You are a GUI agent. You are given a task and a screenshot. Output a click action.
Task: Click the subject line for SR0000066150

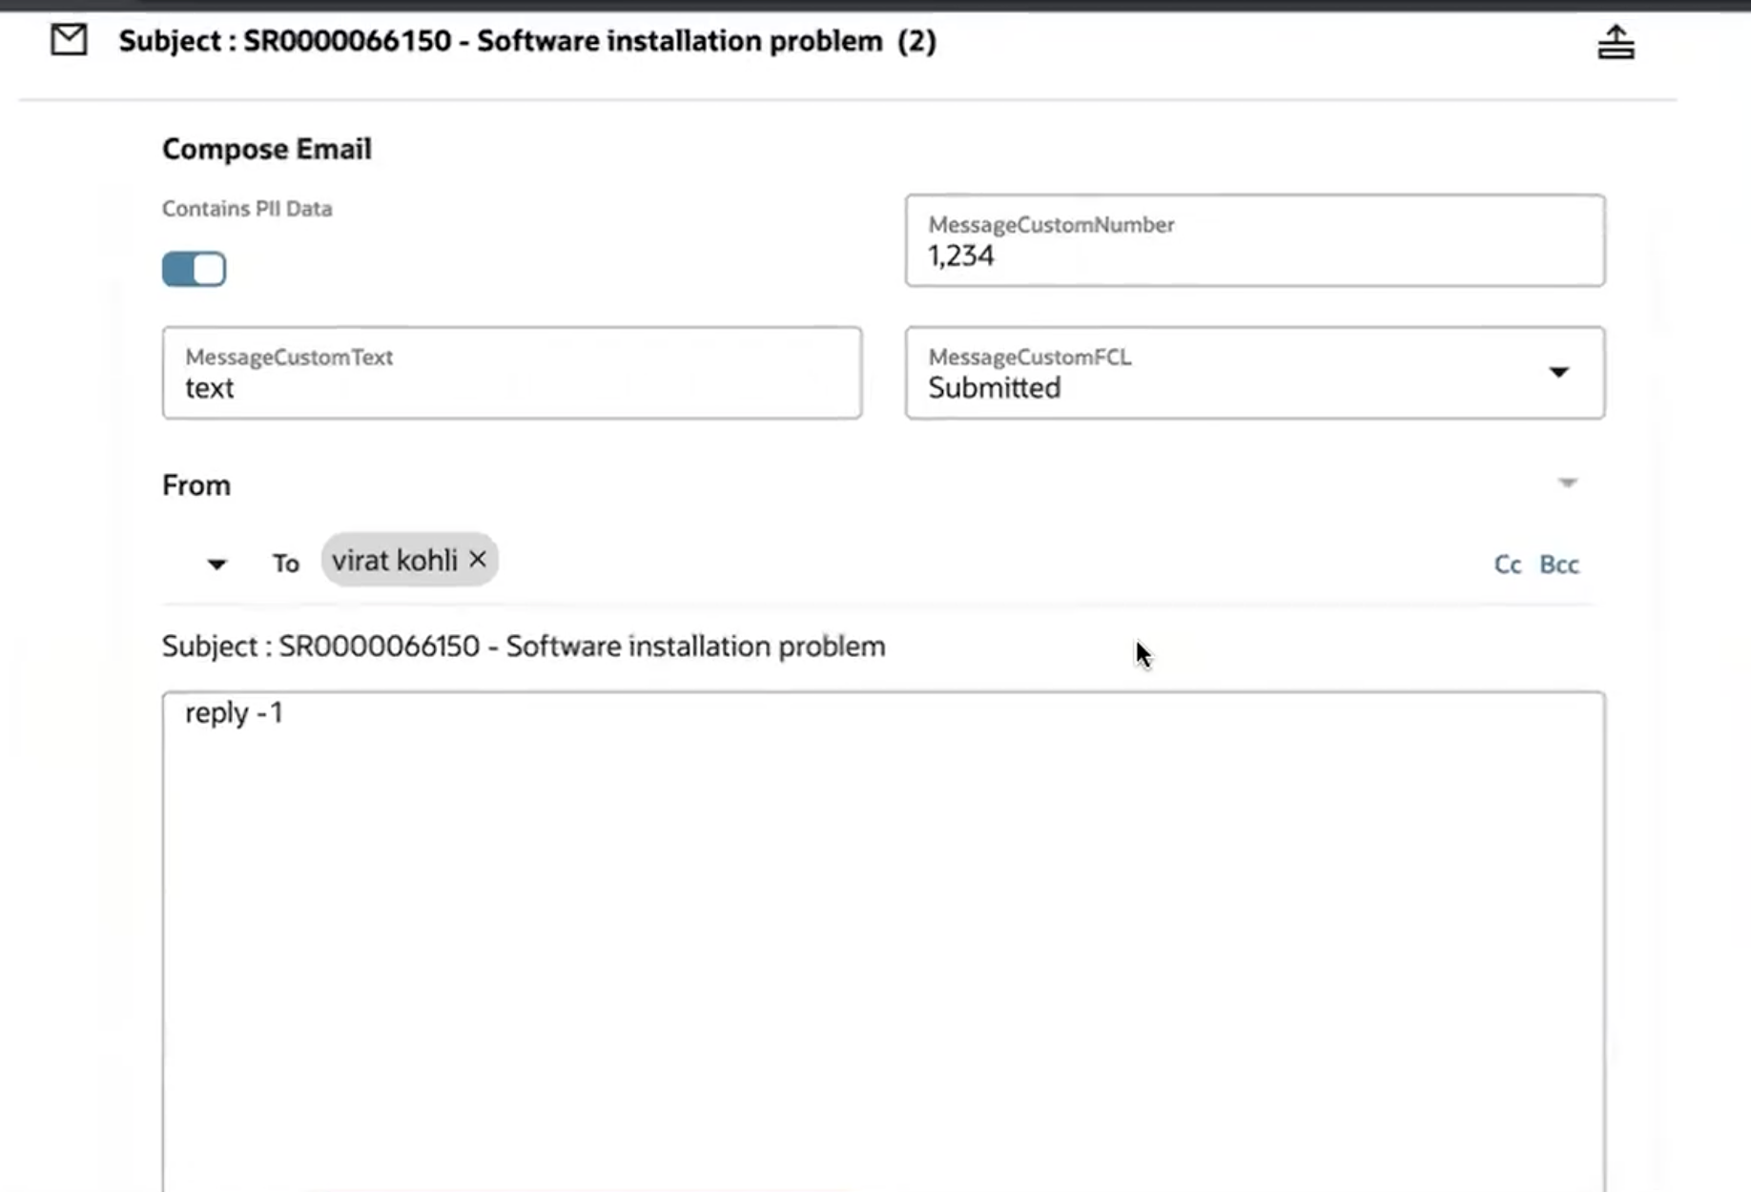(x=523, y=646)
